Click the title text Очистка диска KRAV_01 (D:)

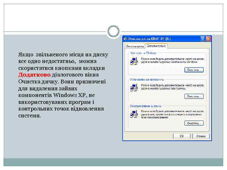pos(149,39)
